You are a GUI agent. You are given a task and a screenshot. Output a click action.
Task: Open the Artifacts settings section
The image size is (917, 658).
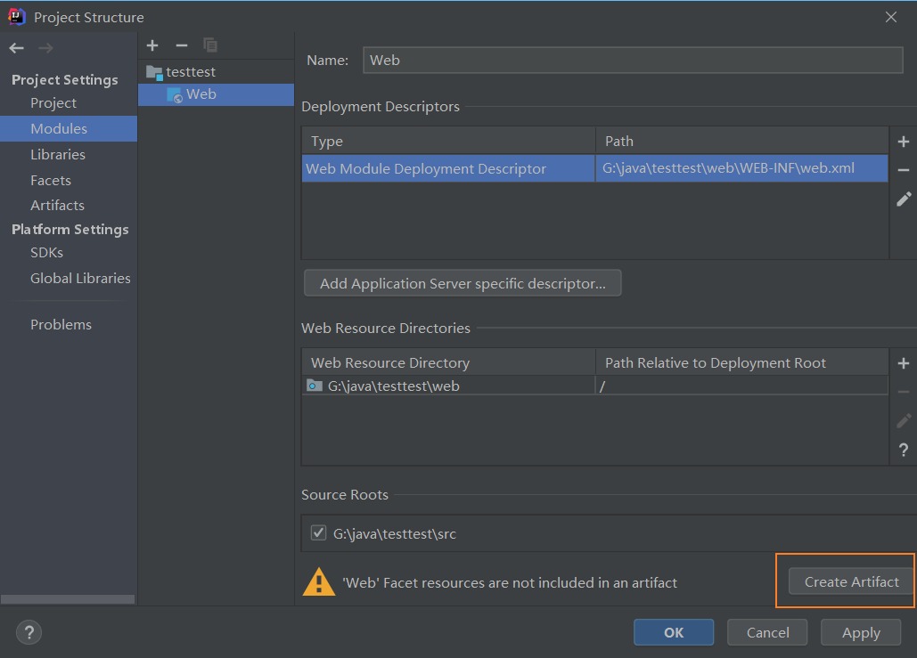(57, 205)
